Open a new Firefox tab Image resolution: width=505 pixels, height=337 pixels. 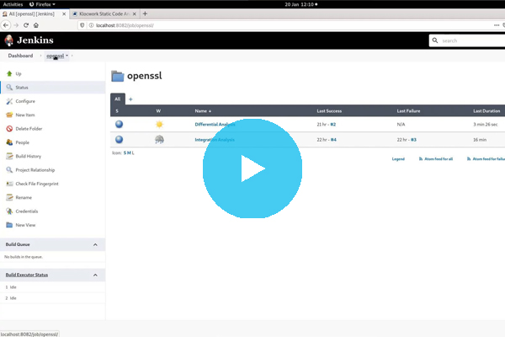145,13
